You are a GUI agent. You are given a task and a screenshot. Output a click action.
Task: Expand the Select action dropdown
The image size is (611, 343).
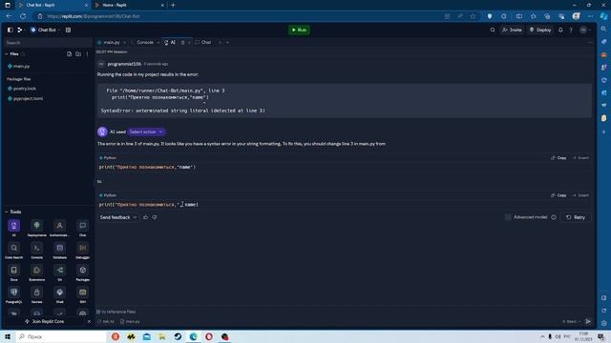pyautogui.click(x=146, y=131)
